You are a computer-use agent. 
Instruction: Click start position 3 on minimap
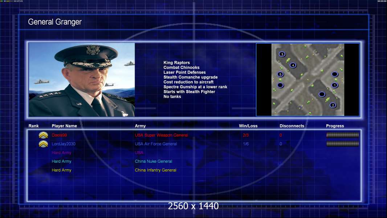282,54
